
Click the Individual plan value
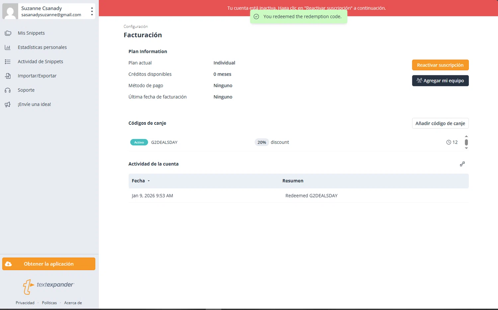coord(224,63)
